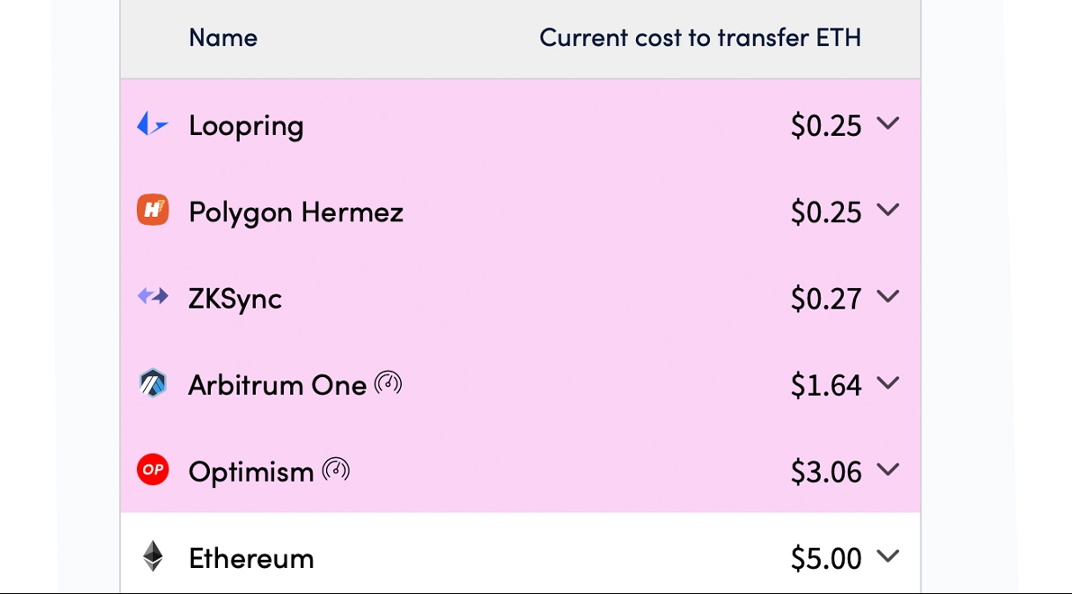Click the $0.27 ZKSync cost value

(826, 299)
